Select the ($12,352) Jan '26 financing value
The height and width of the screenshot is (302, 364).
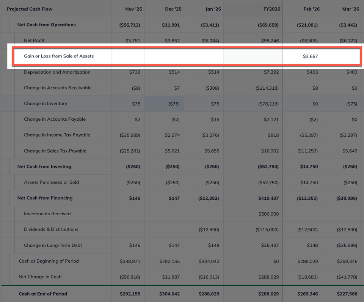[x=209, y=198]
